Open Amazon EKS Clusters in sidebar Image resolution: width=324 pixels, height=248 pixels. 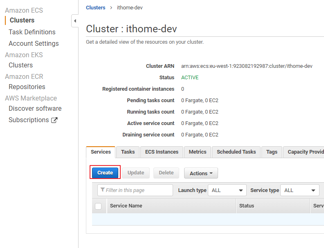point(21,65)
